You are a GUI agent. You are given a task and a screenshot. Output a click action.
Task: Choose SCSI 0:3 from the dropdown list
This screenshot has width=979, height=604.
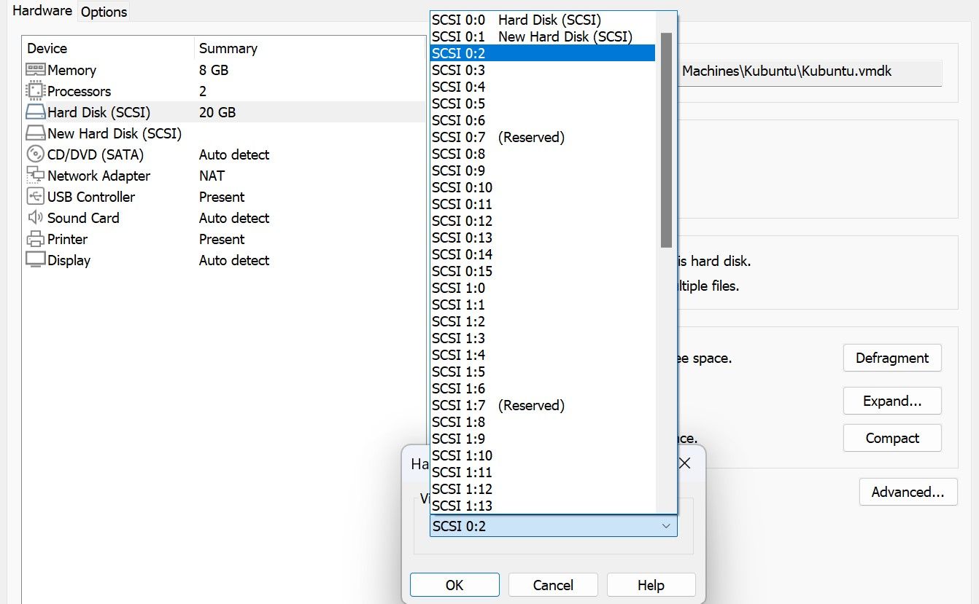[x=458, y=70]
